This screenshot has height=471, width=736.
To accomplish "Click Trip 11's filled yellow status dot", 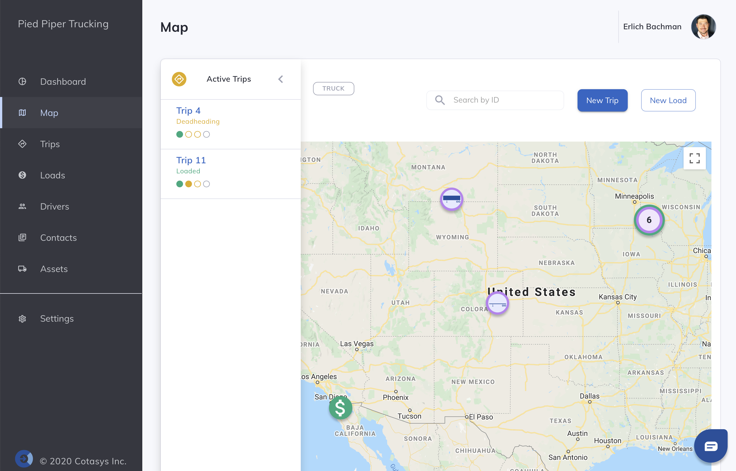I will tap(189, 184).
